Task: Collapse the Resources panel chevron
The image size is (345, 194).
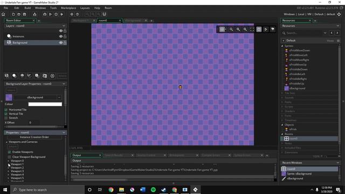Action: pos(338,26)
